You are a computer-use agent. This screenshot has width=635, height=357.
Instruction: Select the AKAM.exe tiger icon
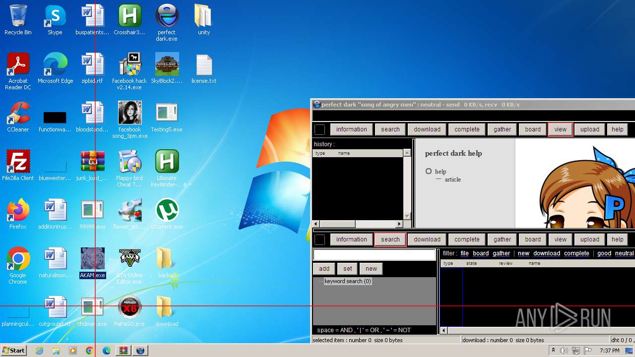click(x=92, y=263)
